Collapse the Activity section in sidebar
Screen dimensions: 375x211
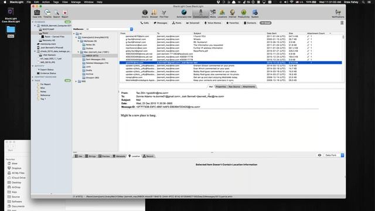click(33, 66)
